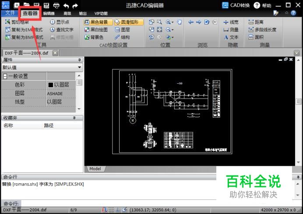Pin the 命令行 command line panel
The height and width of the screenshot is (214, 303).
298,177
